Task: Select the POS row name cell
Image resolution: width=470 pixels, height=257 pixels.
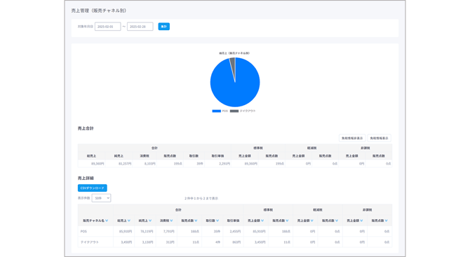Action: point(95,231)
